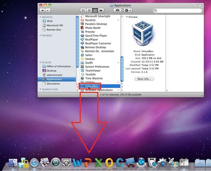Launch Excel from the Dock

pos(99,162)
